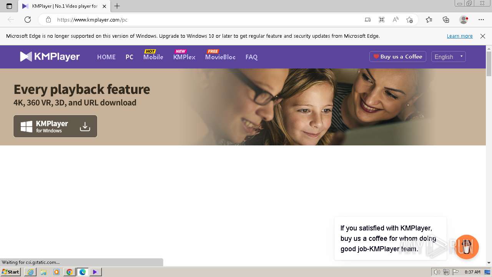Click the network tray icon

[446, 272]
